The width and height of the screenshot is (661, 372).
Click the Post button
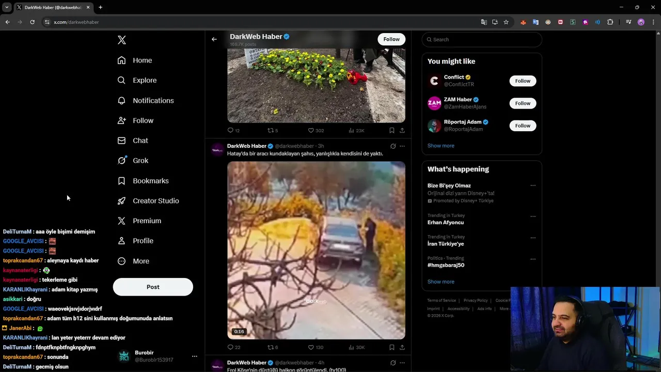[153, 287]
